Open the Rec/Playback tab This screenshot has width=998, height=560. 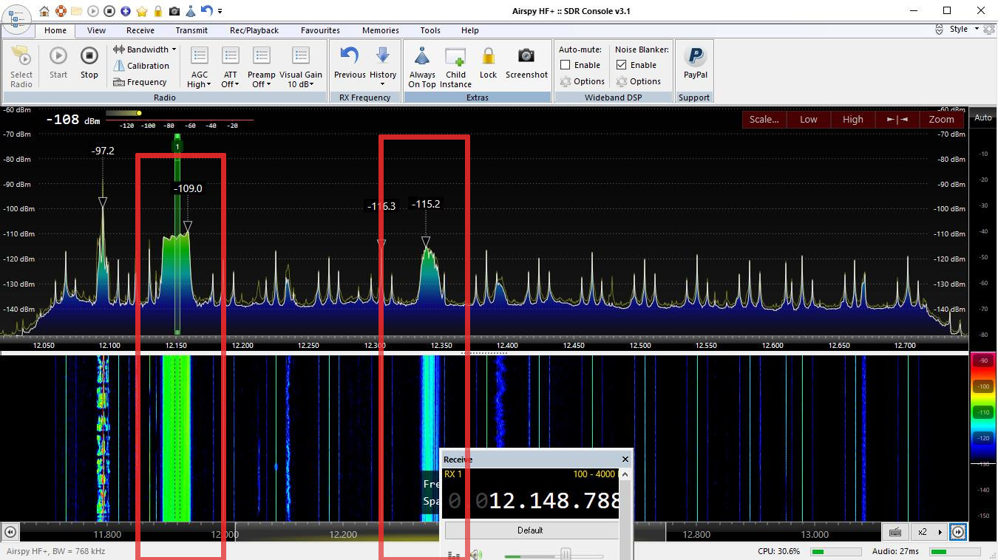pyautogui.click(x=254, y=30)
